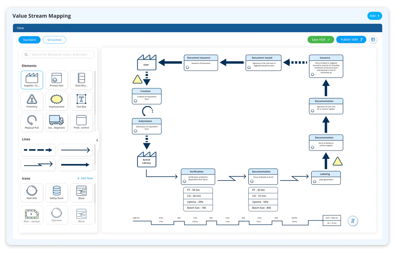395x253 pixels.
Task: Click the layout grid icon beside Publish VSM
Action: [373, 40]
